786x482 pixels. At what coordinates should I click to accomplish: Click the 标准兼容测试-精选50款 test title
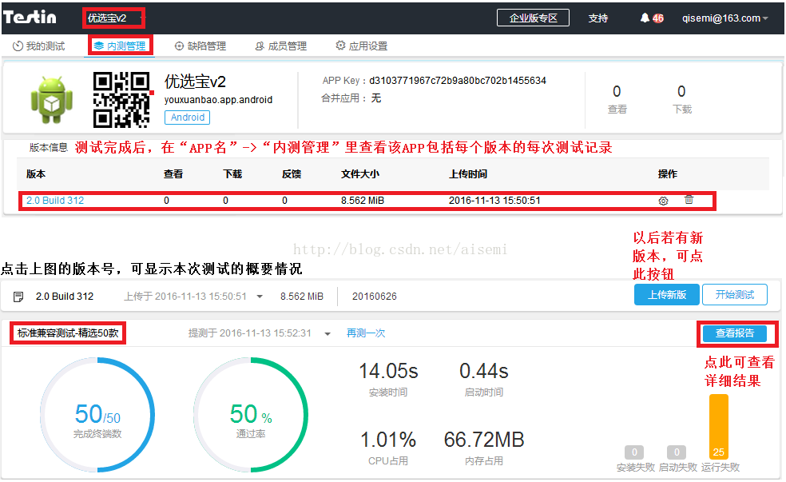68,333
